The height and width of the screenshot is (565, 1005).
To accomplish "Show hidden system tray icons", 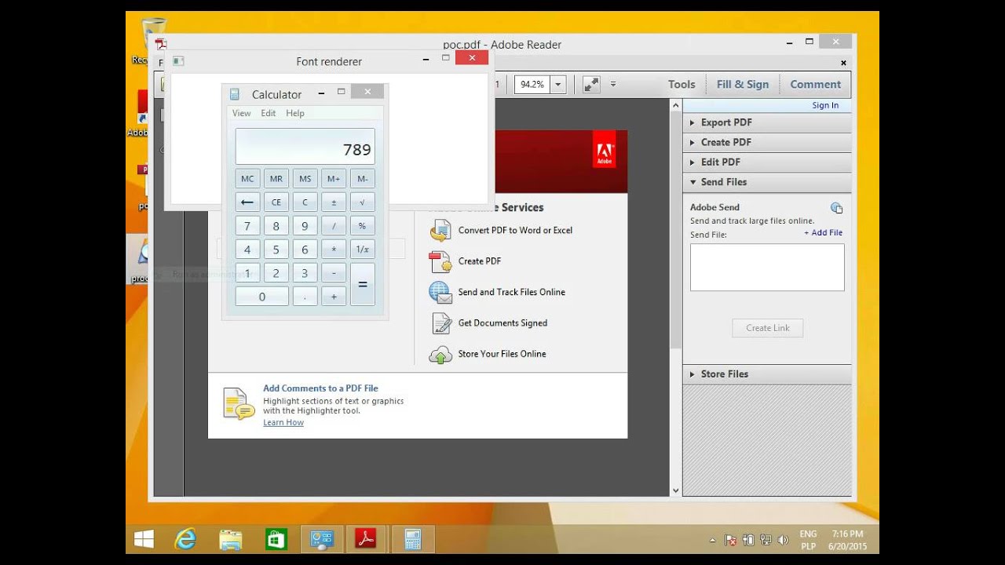I will (x=712, y=540).
